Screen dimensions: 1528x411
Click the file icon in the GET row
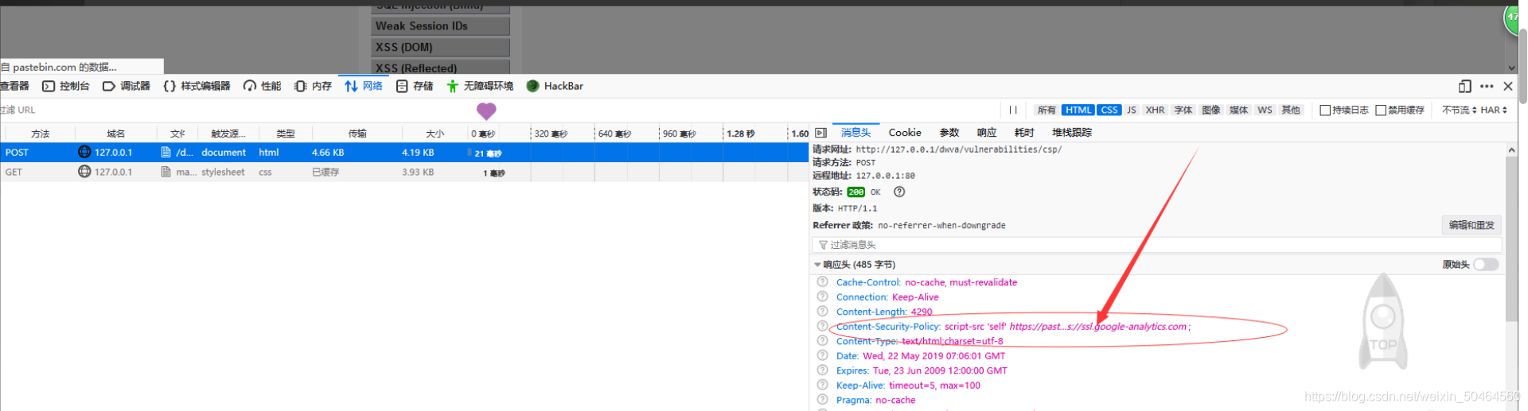(166, 171)
